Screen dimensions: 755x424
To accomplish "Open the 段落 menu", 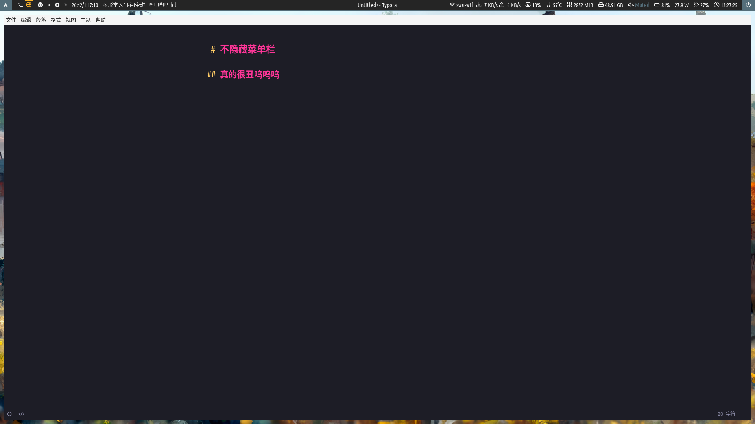I will pyautogui.click(x=41, y=20).
